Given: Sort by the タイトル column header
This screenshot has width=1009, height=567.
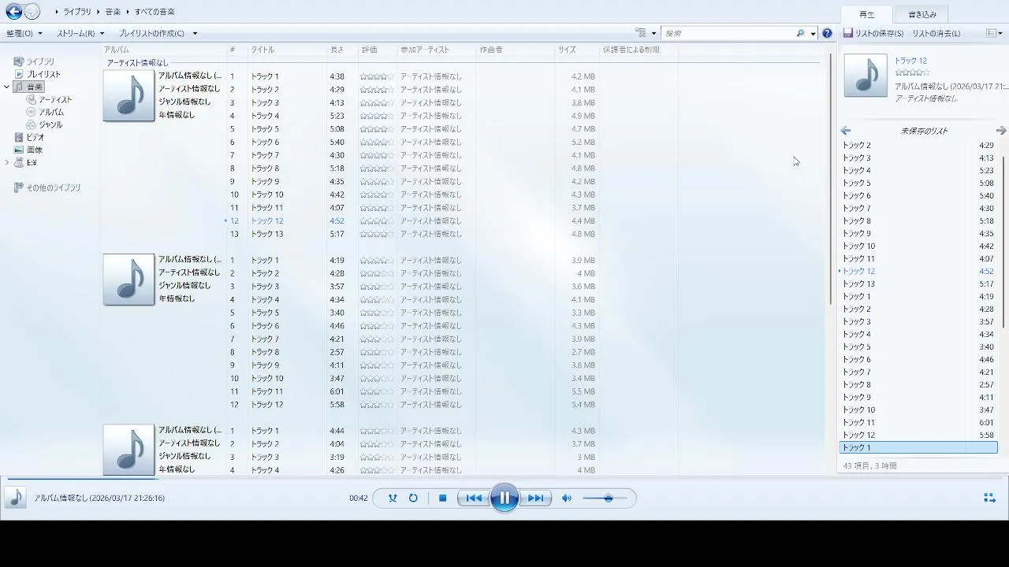Looking at the screenshot, I should tap(287, 50).
